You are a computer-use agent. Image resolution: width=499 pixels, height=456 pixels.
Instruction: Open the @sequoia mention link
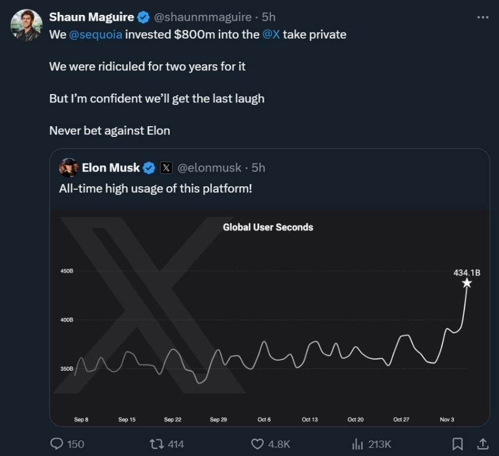pos(95,35)
